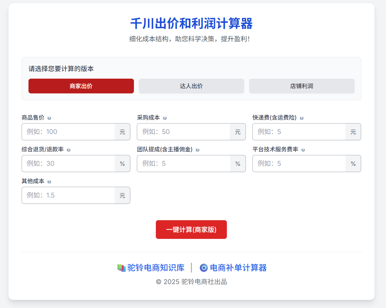Click help icon beside 平台技术服务费率
The width and height of the screenshot is (386, 308).
[303, 150]
